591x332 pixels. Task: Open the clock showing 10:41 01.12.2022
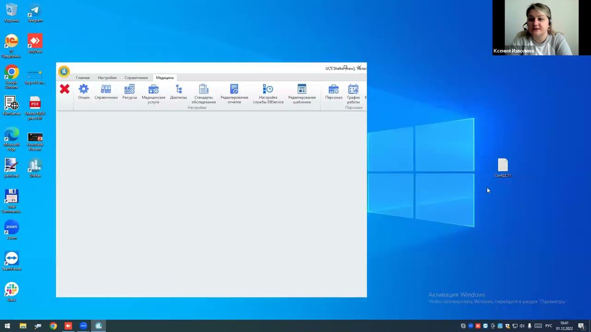(564, 326)
